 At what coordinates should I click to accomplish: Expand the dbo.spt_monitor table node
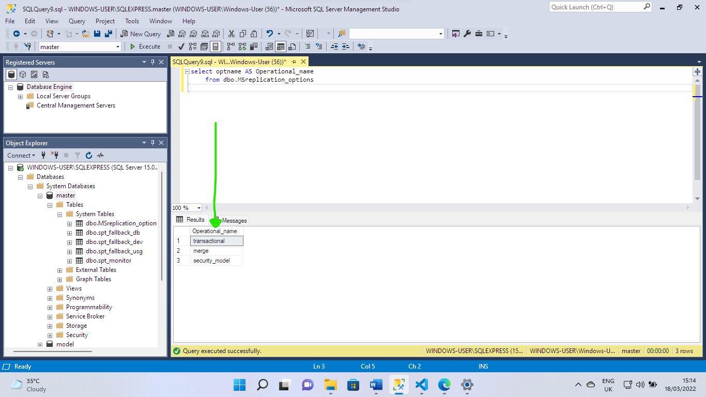(69, 261)
